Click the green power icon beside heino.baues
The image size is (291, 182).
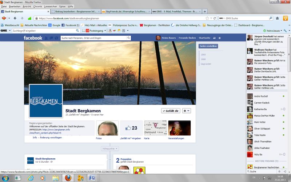point(264,31)
